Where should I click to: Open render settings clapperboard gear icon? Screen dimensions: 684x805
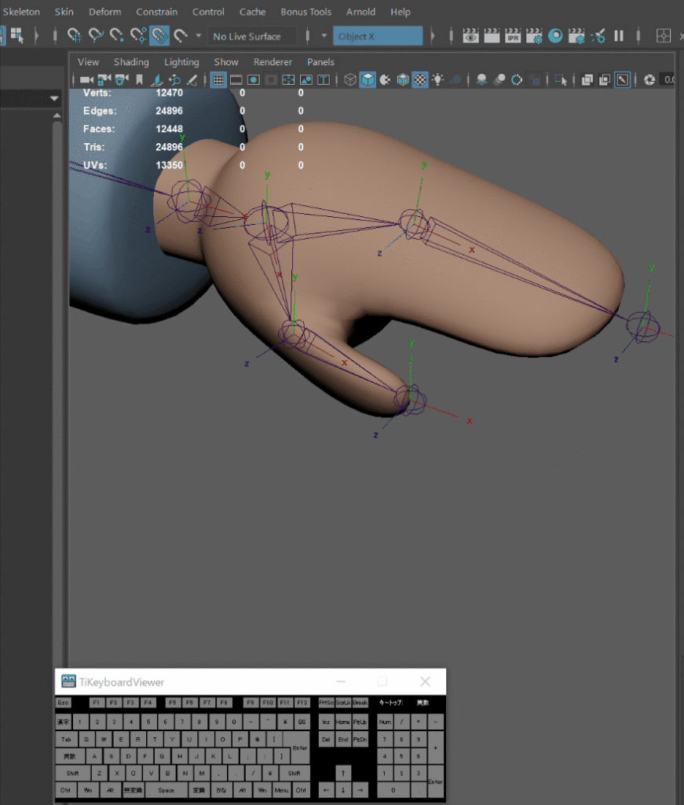(534, 35)
